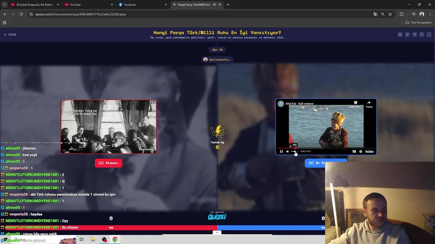Go back in browser history
This screenshot has height=244, width=435.
pos(5,14)
